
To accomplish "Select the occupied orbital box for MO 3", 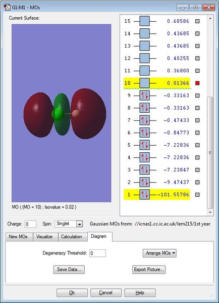I will click(145, 169).
